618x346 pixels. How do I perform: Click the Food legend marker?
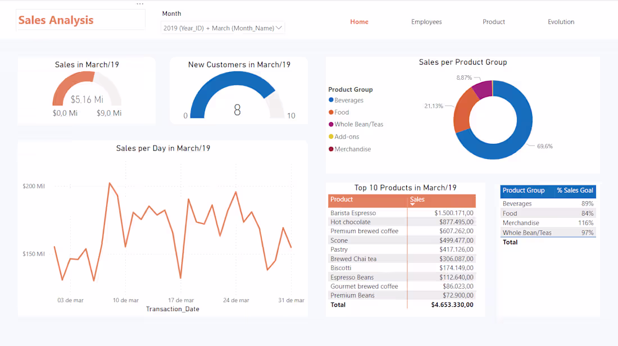click(x=330, y=112)
